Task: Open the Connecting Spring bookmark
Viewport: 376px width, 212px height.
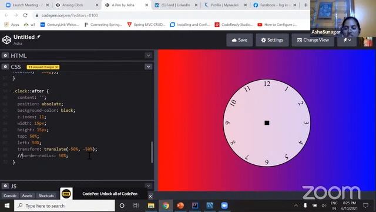Action: (x=103, y=25)
